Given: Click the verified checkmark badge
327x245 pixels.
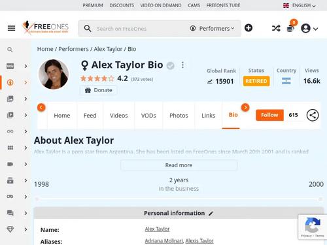Looking at the screenshot, I should point(171,65).
